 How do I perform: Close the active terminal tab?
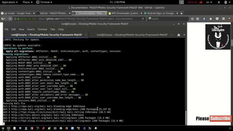[x=86, y=35]
